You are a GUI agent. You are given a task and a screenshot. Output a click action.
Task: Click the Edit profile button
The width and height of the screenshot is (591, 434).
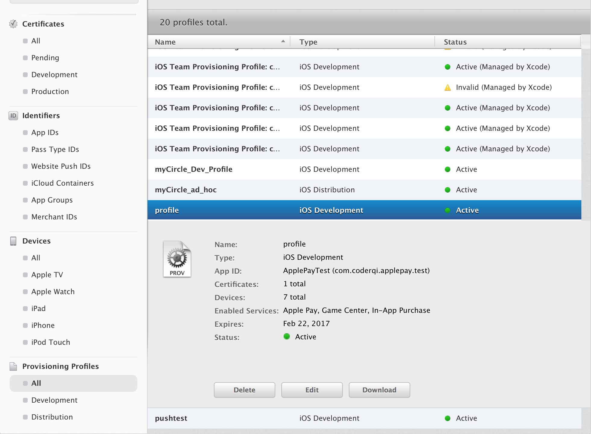tap(312, 390)
